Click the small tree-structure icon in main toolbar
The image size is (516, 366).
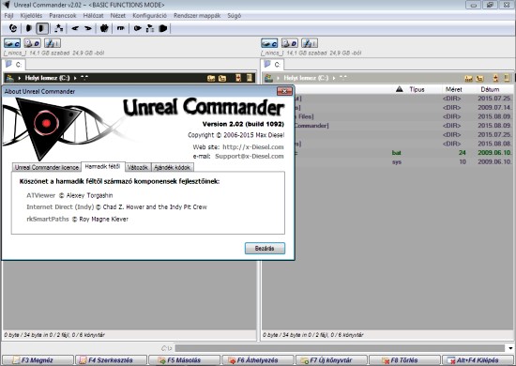pyautogui.click(x=150, y=29)
